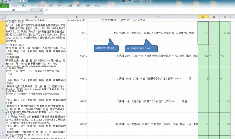Viewport: 235px width, 139px height.
Task: Select row 6 header
Action: [3, 124]
